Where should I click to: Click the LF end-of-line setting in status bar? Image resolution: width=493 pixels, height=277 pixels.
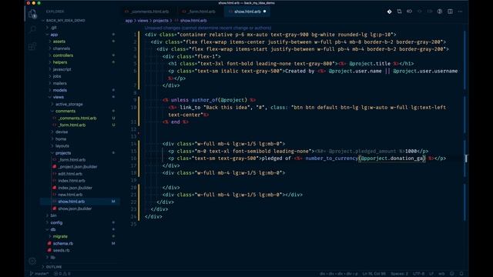point(431,274)
